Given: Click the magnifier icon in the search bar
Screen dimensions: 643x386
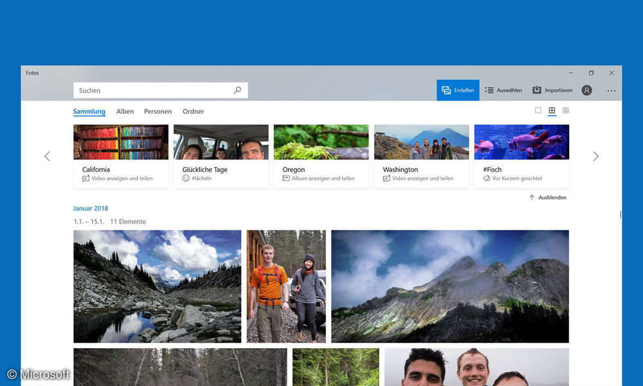Looking at the screenshot, I should pyautogui.click(x=237, y=90).
